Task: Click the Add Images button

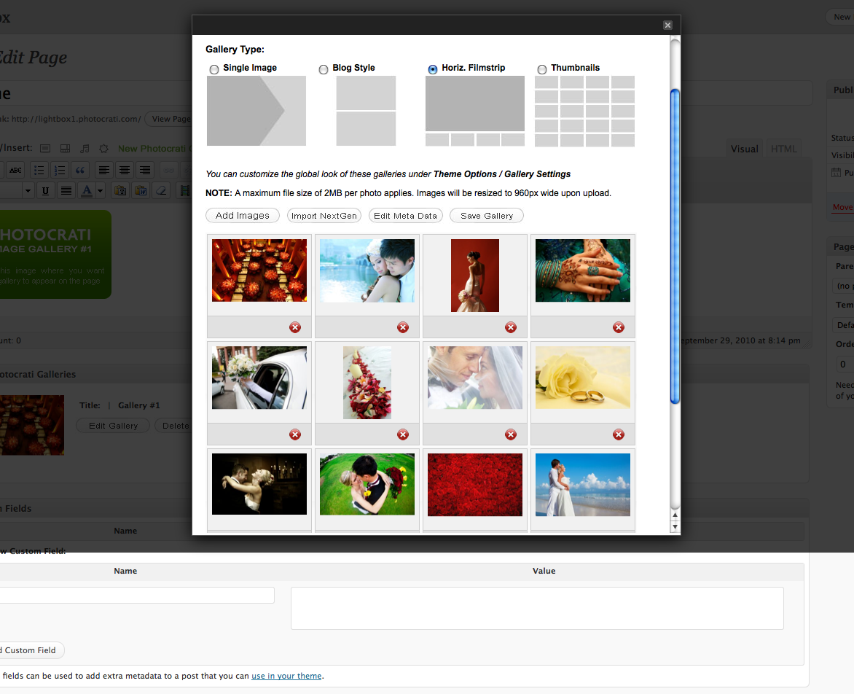Action: (x=243, y=216)
